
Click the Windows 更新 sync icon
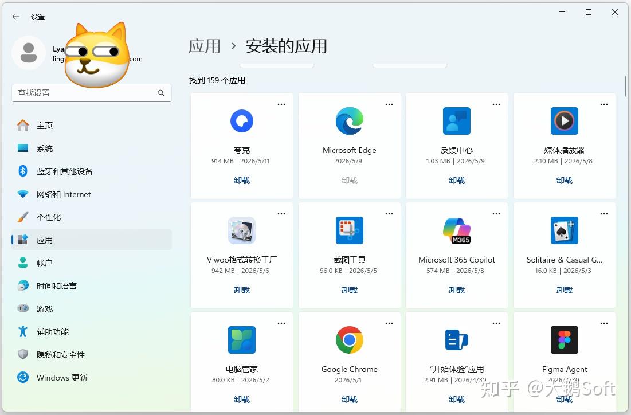[x=23, y=378]
